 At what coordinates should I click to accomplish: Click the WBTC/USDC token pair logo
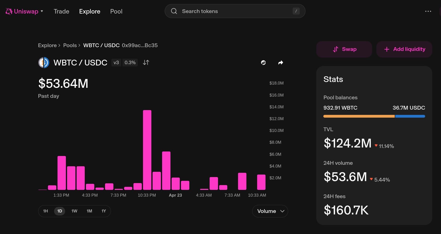coord(43,62)
